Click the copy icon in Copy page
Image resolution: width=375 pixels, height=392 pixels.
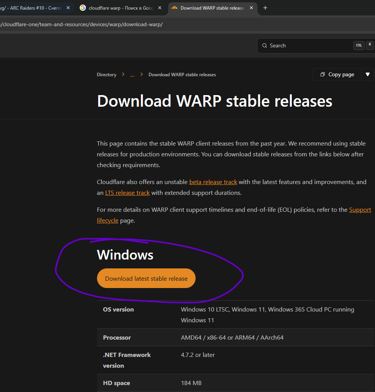[323, 74]
